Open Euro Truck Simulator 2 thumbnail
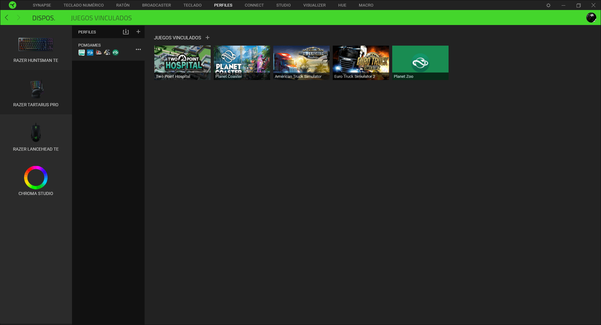The width and height of the screenshot is (601, 325). [361, 63]
